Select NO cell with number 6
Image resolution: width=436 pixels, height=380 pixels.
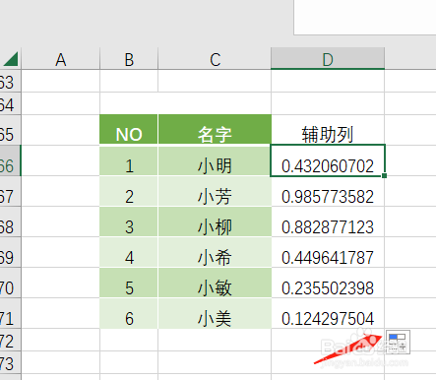click(x=129, y=313)
